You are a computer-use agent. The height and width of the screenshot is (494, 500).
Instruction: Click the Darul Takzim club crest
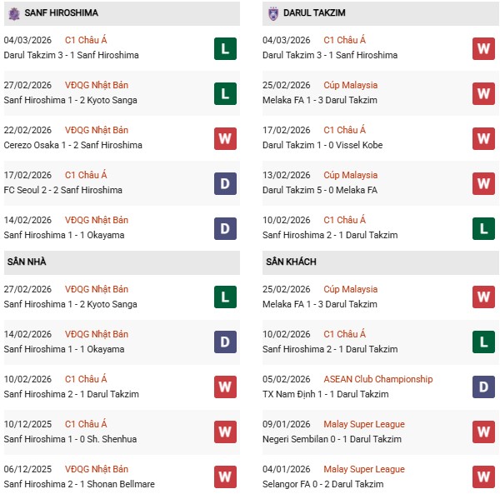[x=272, y=13]
